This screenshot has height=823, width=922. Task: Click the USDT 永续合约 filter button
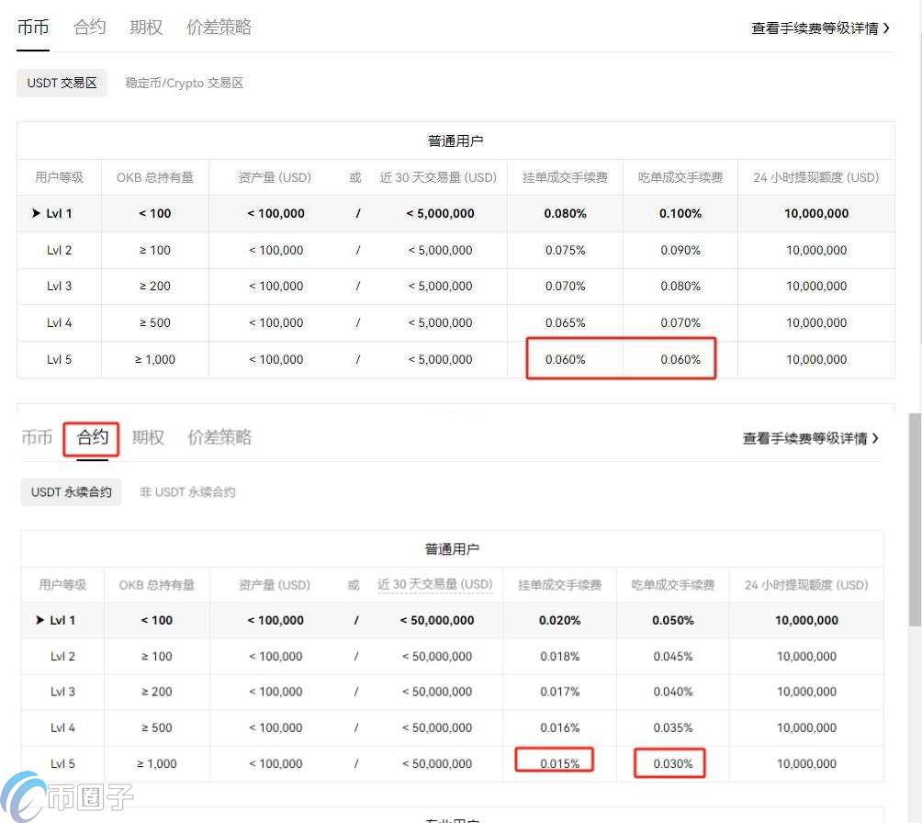[71, 491]
